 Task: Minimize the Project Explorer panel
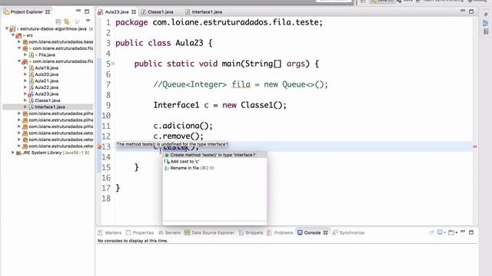click(78, 11)
